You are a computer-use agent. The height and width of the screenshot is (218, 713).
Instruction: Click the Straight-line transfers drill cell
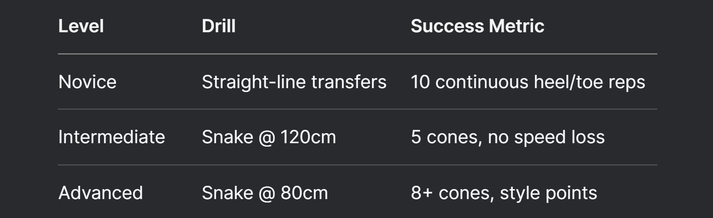pyautogui.click(x=294, y=82)
